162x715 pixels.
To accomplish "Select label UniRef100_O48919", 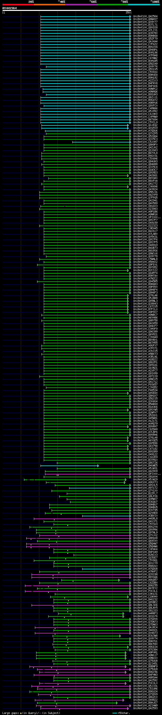I will [x=145, y=245].
